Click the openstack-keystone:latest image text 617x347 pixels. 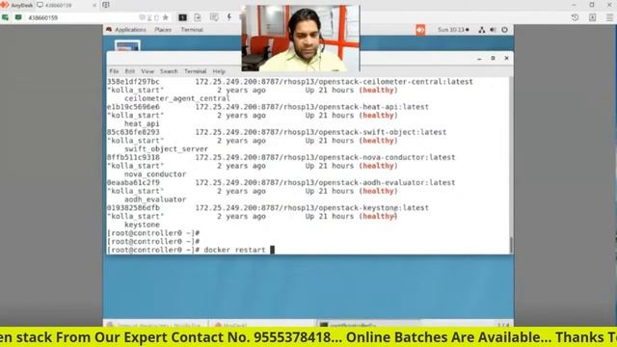pos(373,207)
